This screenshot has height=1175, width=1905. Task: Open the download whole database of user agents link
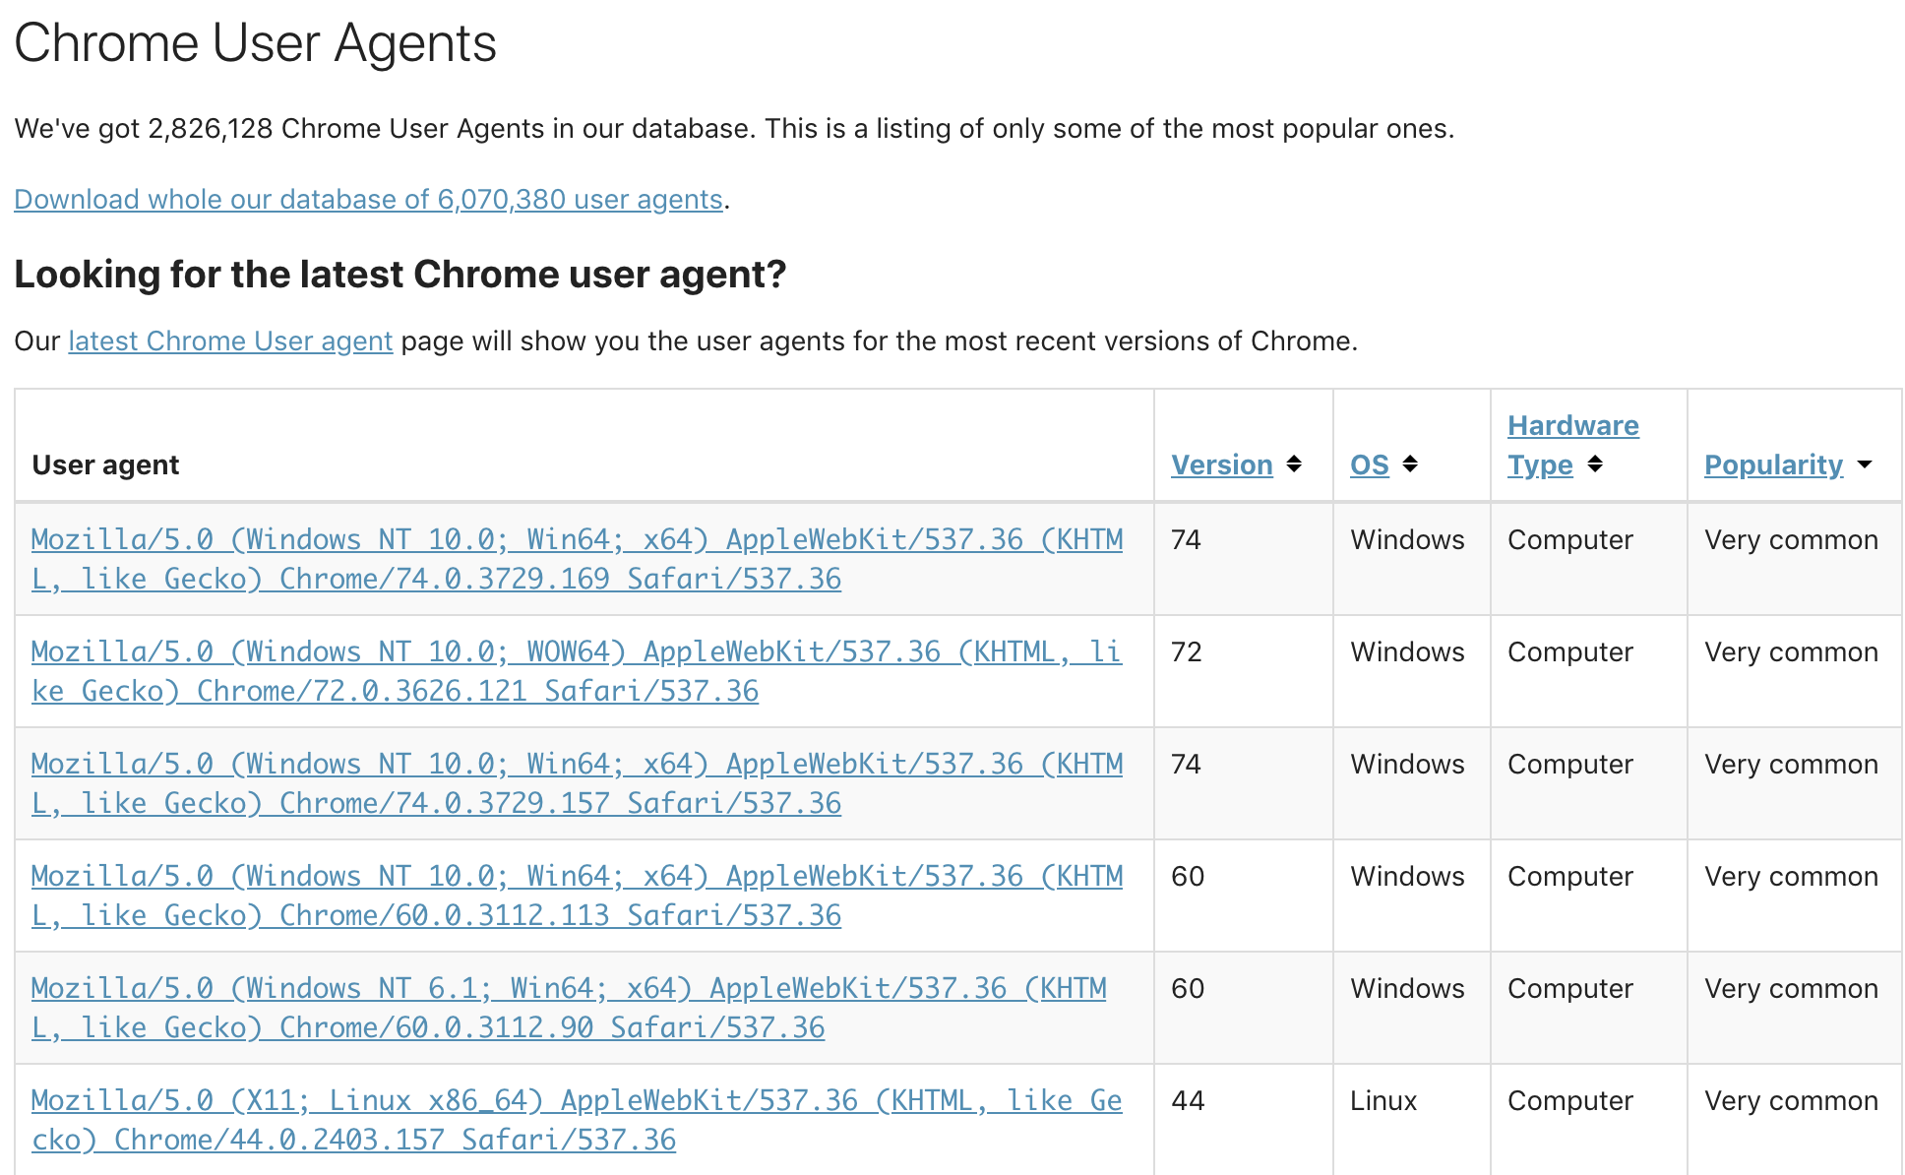click(368, 199)
